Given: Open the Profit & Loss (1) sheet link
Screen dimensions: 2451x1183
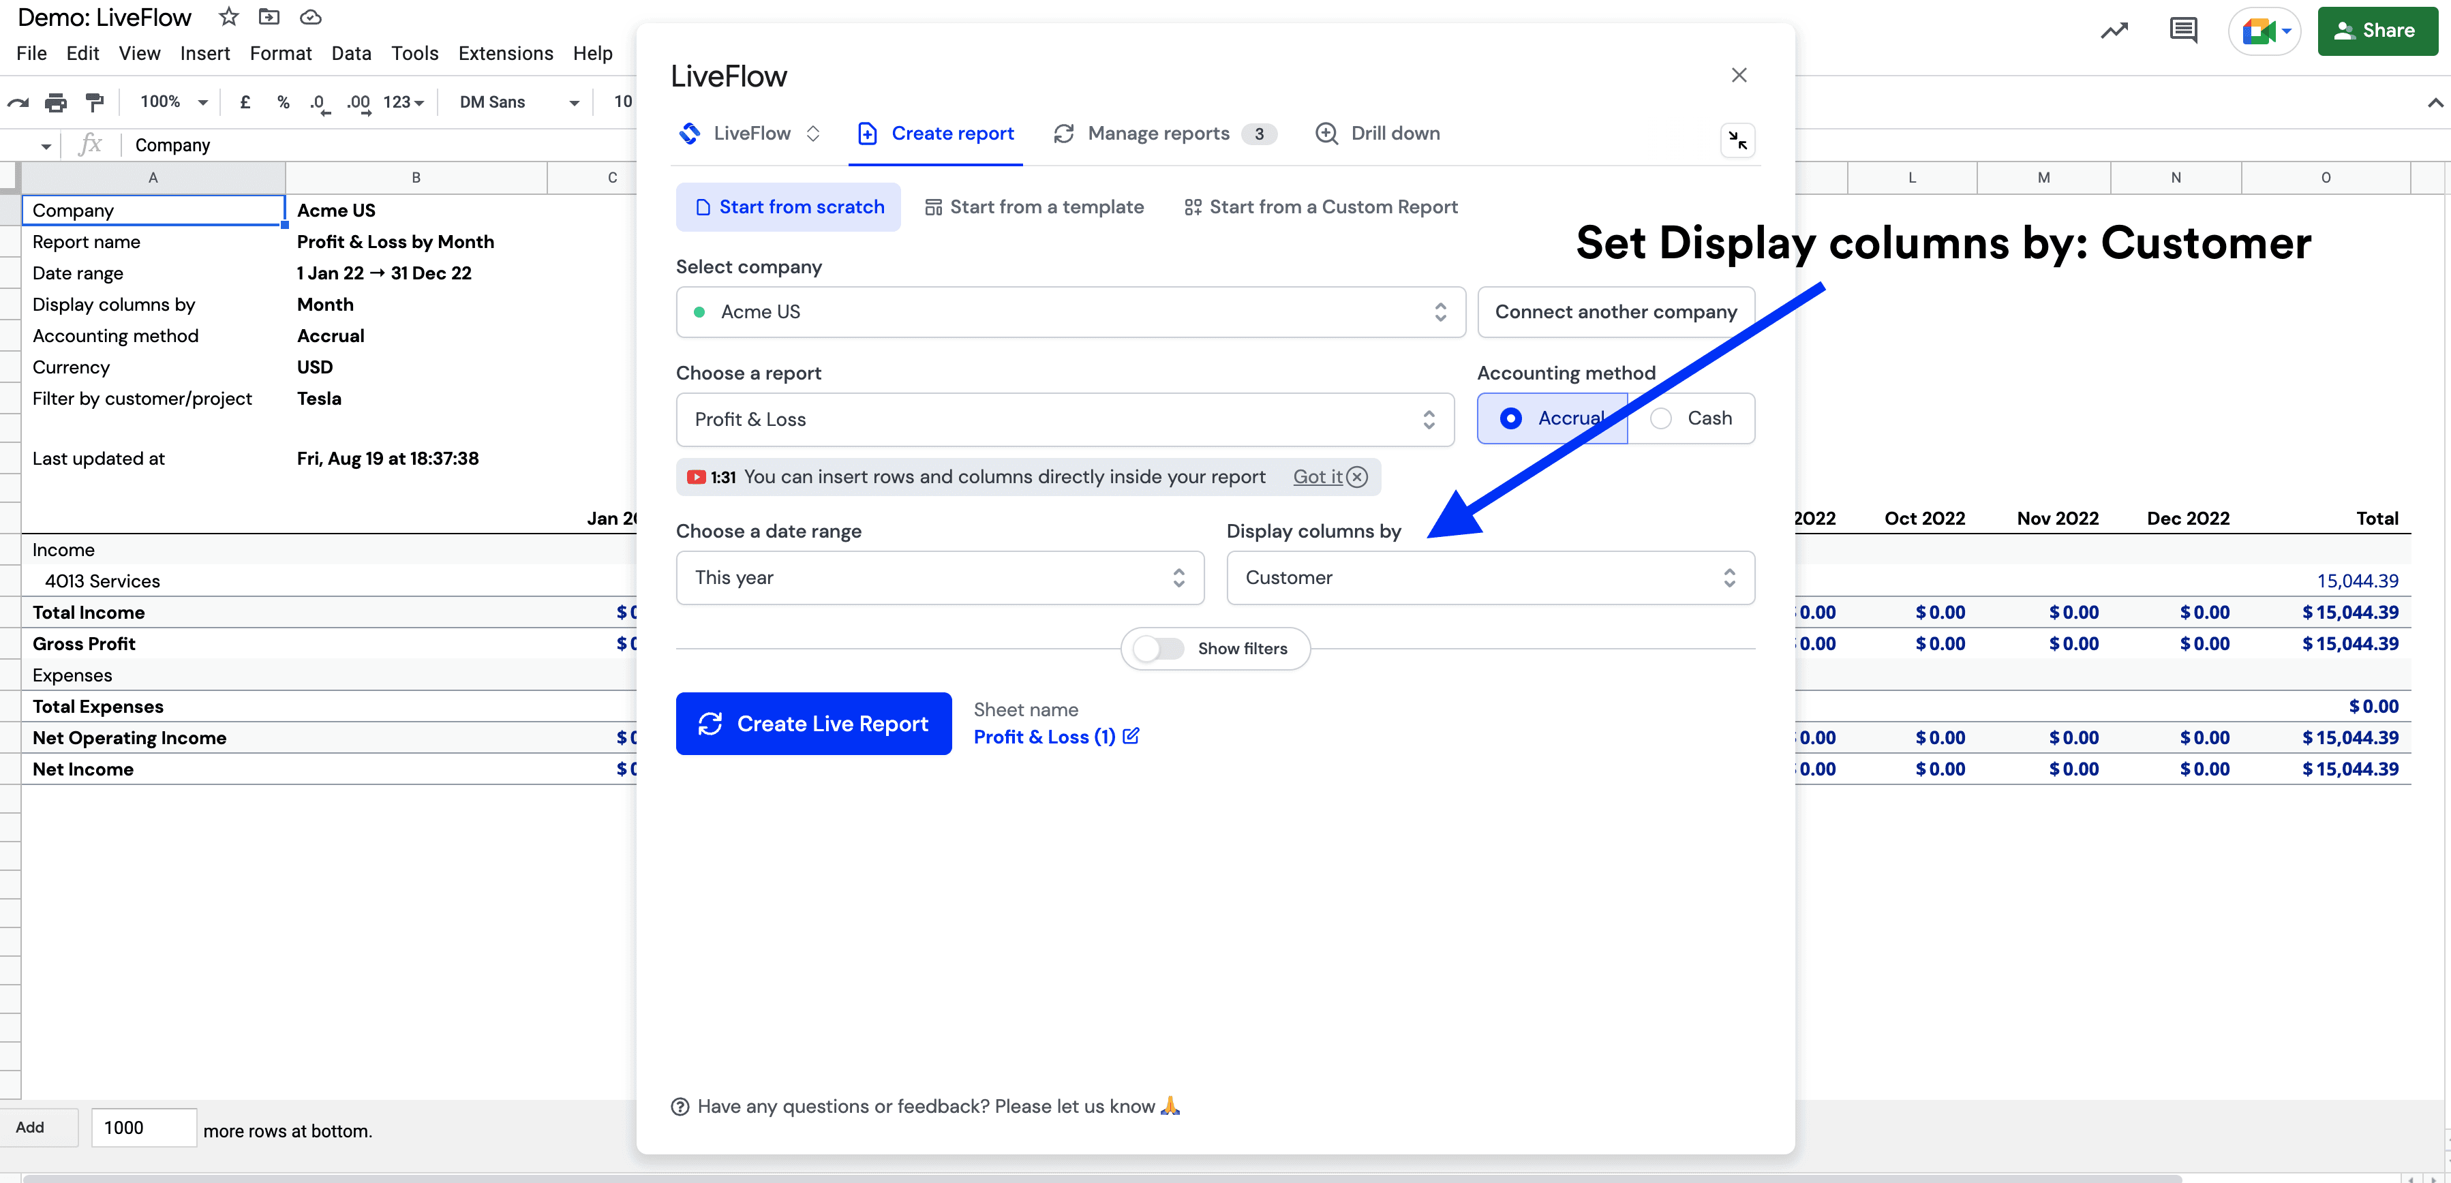Looking at the screenshot, I should coord(1044,736).
